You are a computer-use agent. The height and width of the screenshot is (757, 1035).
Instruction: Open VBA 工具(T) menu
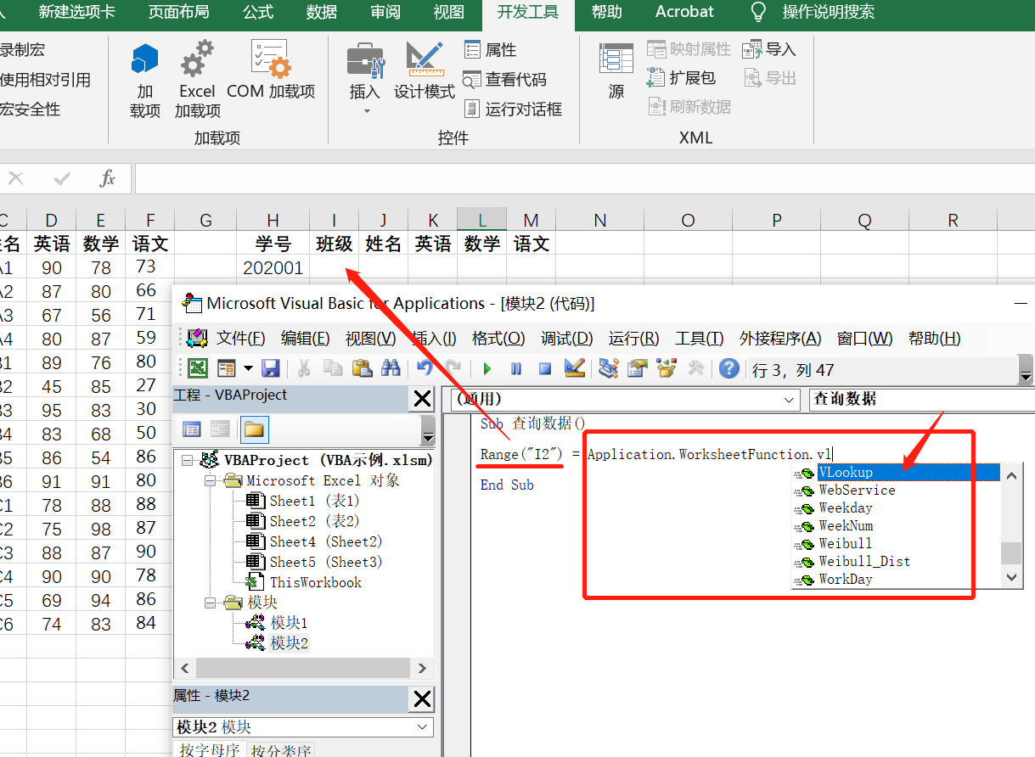(699, 339)
